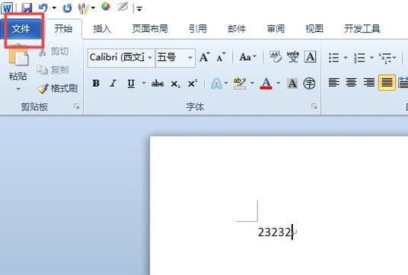Click the Text Effects glowing A icon

click(216, 84)
